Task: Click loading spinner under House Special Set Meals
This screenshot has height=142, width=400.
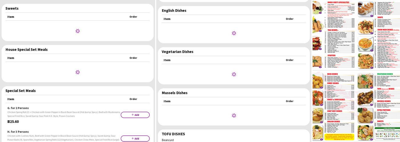Action: 78,72
